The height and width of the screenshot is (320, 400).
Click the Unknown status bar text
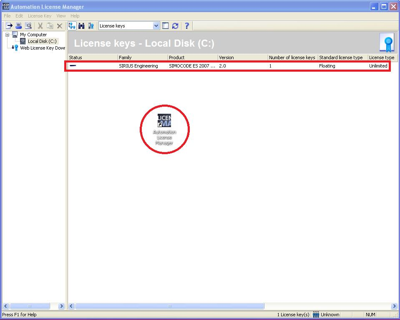(330, 315)
